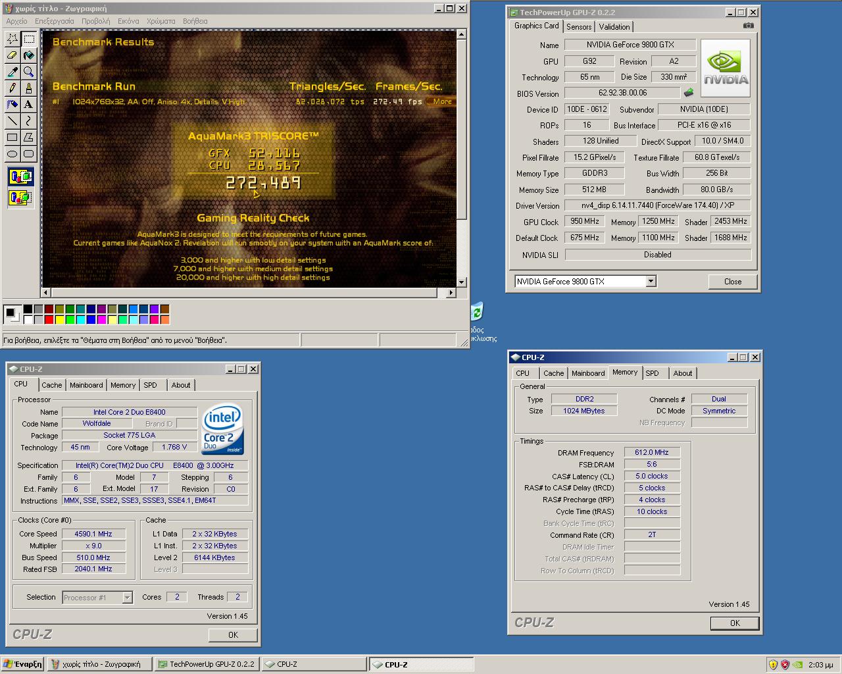Pick the black color swatch in Paint palette
The image size is (842, 674).
pos(28,309)
